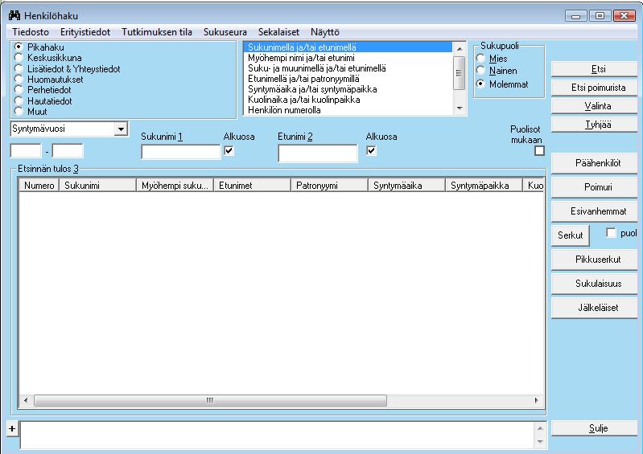
Task: Open the Näyttö menu
Action: click(325, 32)
